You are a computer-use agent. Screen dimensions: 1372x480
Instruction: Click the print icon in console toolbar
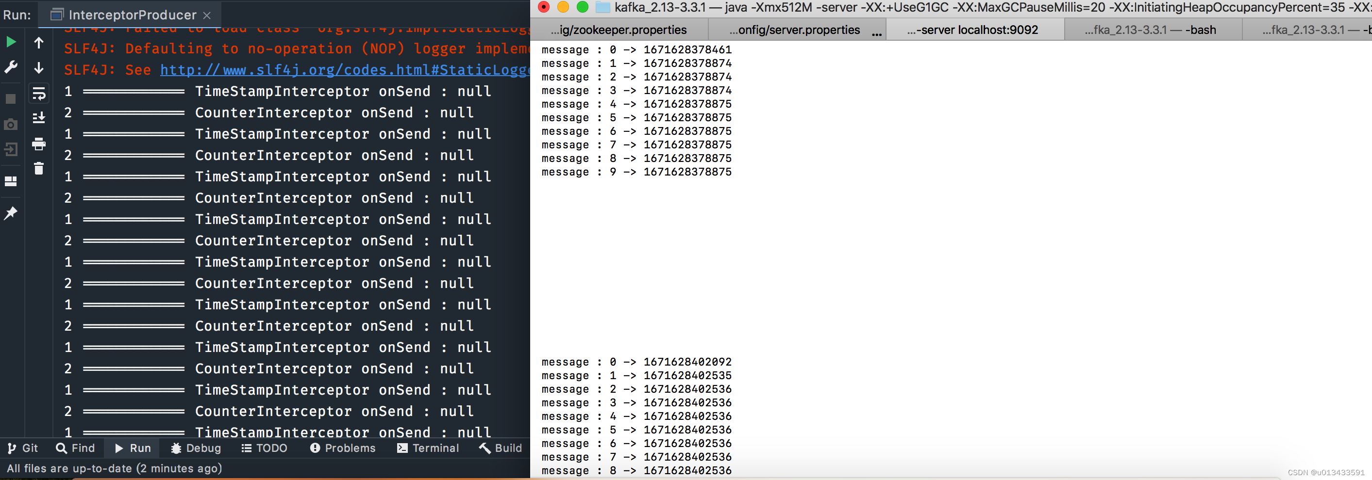tap(39, 144)
